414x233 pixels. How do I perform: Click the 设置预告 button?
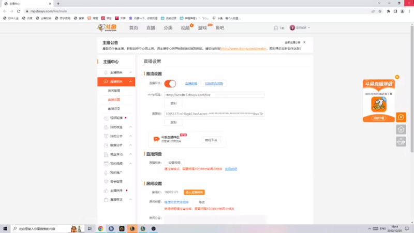pos(174,163)
